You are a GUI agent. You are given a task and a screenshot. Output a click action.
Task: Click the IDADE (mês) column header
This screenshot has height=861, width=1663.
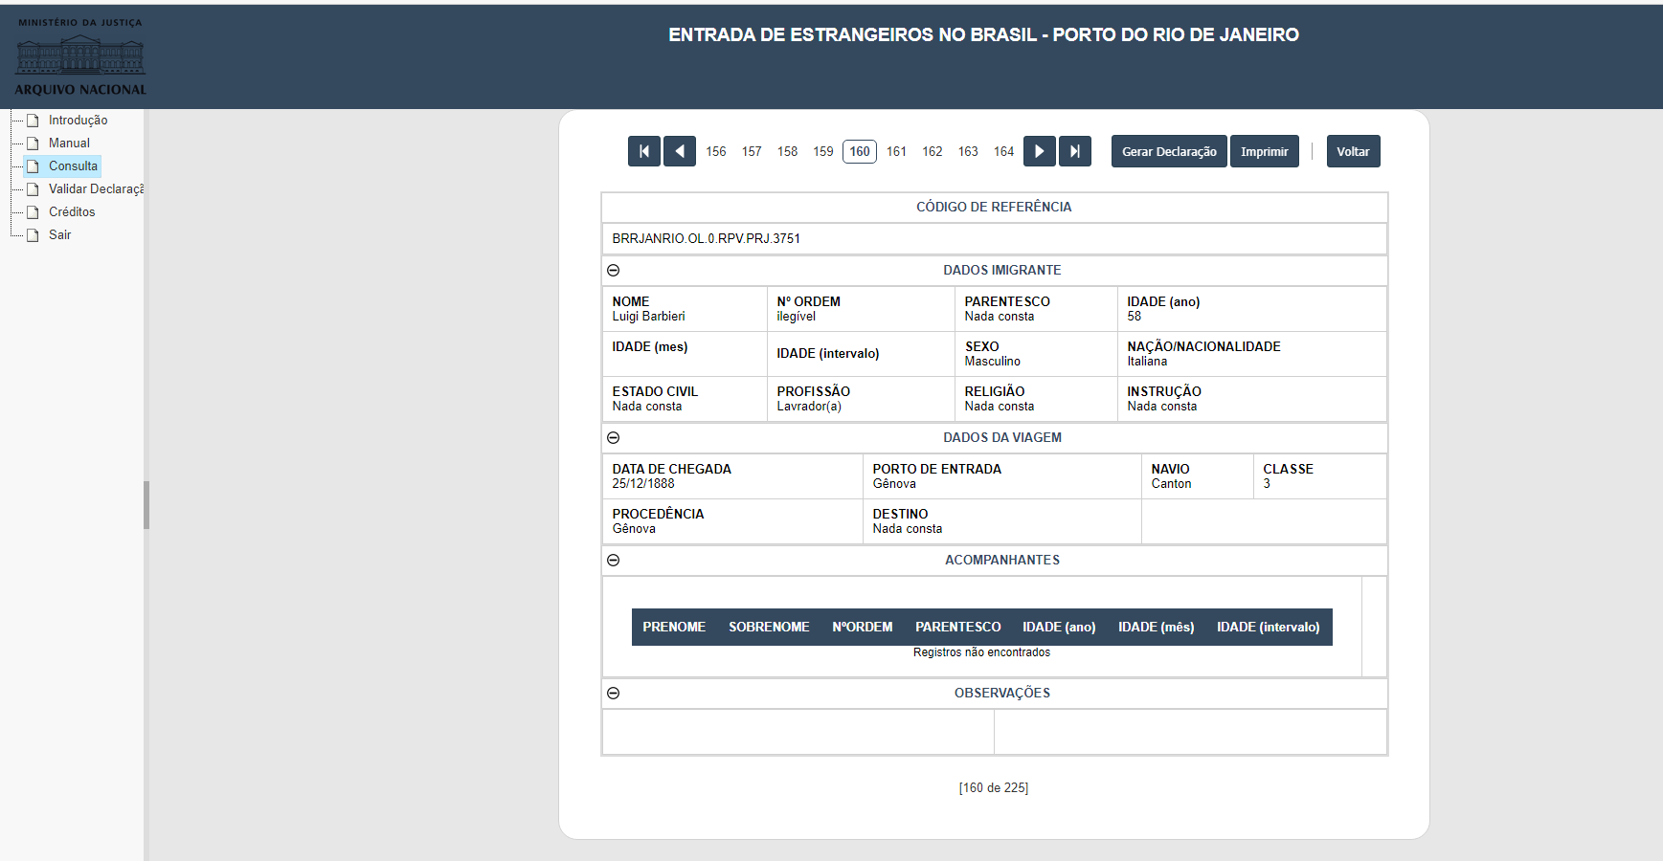tap(1157, 628)
